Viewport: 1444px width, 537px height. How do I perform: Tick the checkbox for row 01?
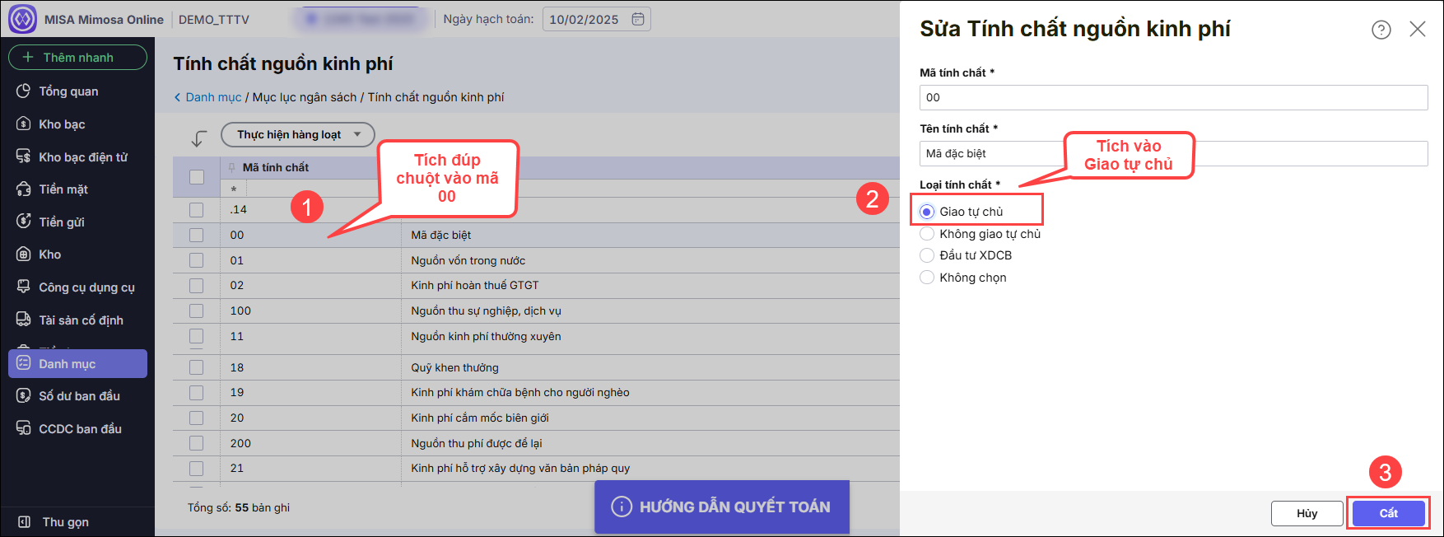pyautogui.click(x=196, y=260)
